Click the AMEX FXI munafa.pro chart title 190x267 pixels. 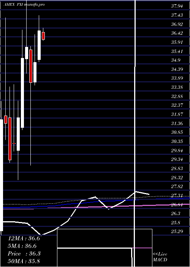tap(24, 5)
